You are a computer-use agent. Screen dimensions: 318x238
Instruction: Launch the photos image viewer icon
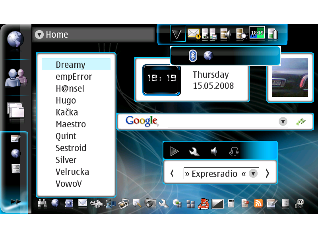click(x=124, y=203)
